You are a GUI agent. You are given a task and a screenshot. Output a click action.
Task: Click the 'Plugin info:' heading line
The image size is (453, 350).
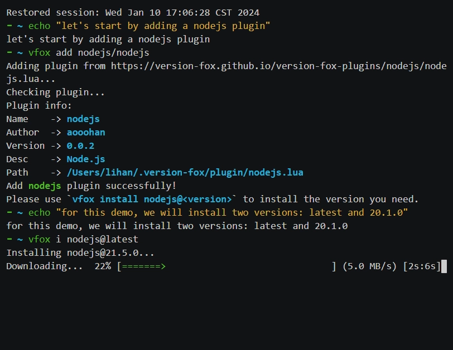[x=39, y=106]
